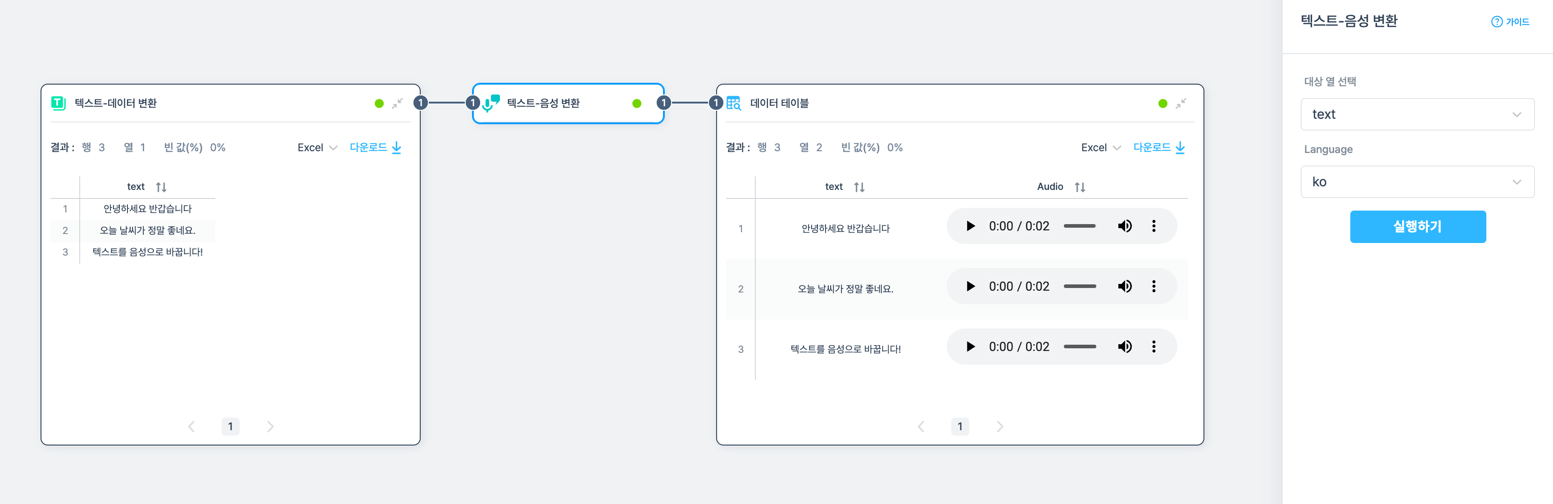Click output port of 텍스트-음성 변환 node
The height and width of the screenshot is (504, 1553).
point(664,103)
